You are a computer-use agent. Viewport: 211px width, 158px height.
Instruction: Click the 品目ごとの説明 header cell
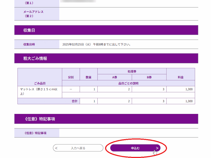pyautogui.click(x=128, y=83)
